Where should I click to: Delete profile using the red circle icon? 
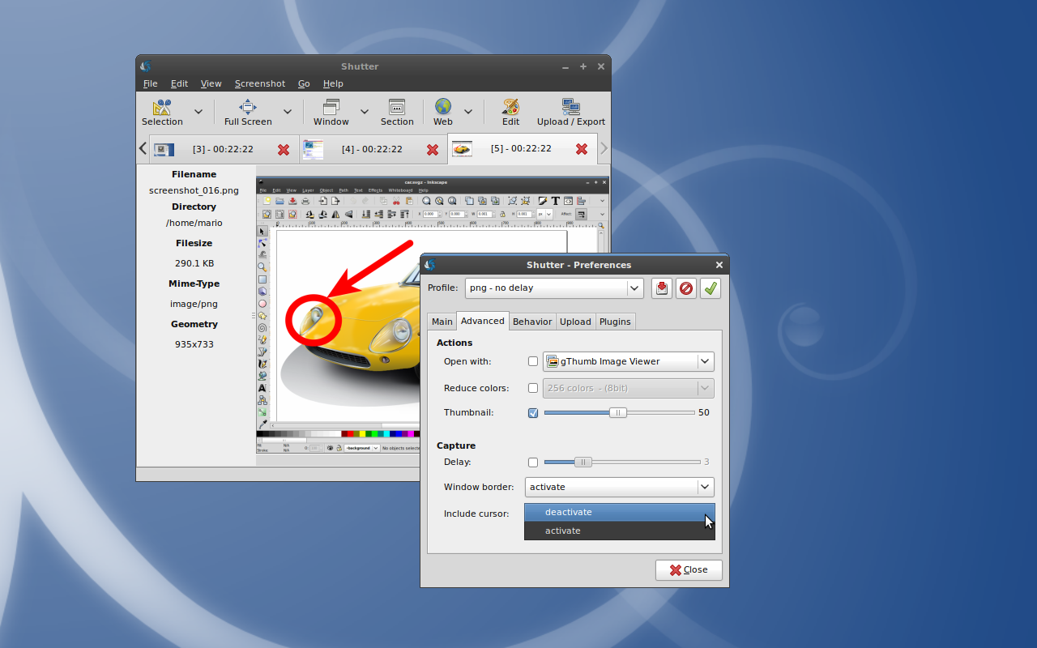(x=686, y=288)
